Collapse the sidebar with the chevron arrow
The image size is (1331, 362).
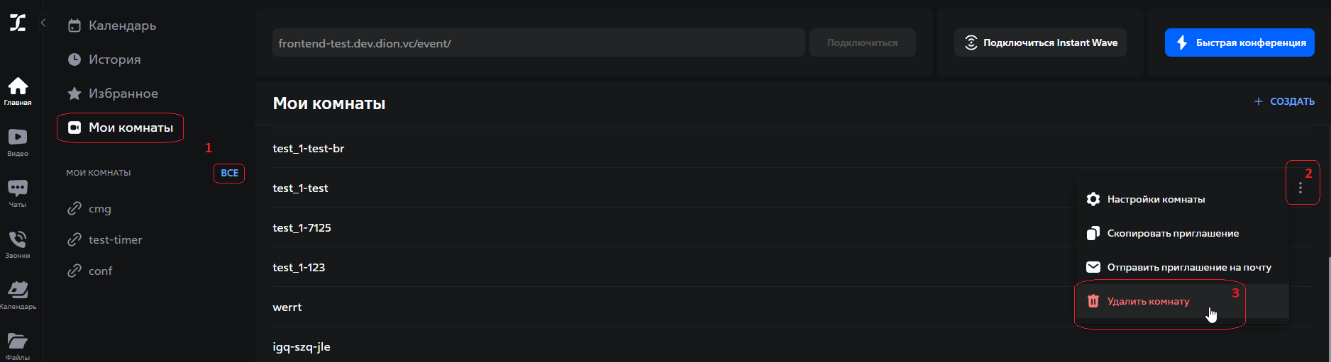pos(43,23)
